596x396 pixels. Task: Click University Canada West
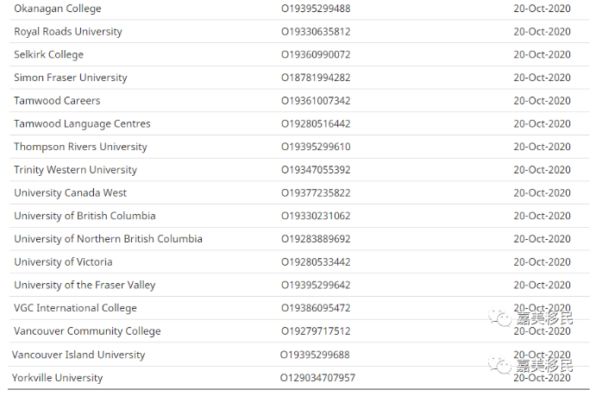pos(70,193)
